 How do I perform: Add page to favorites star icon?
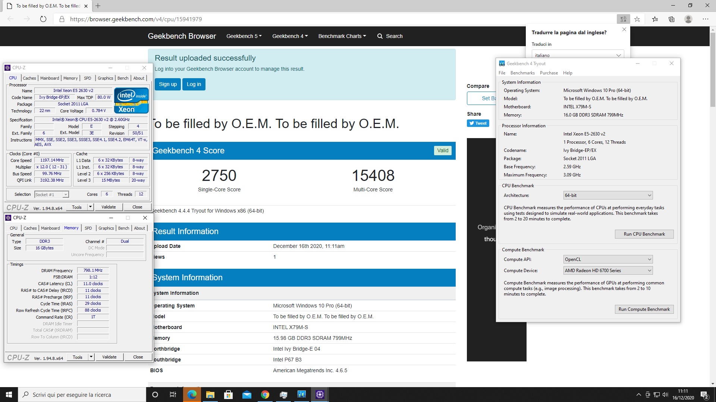(637, 19)
